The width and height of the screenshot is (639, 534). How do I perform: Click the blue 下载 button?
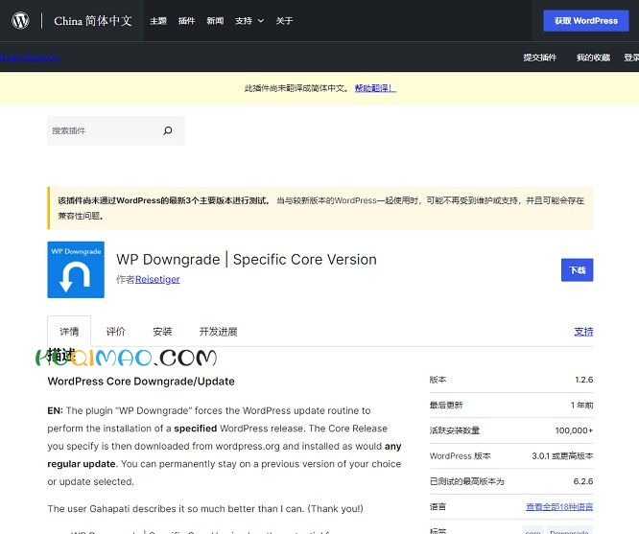point(577,270)
